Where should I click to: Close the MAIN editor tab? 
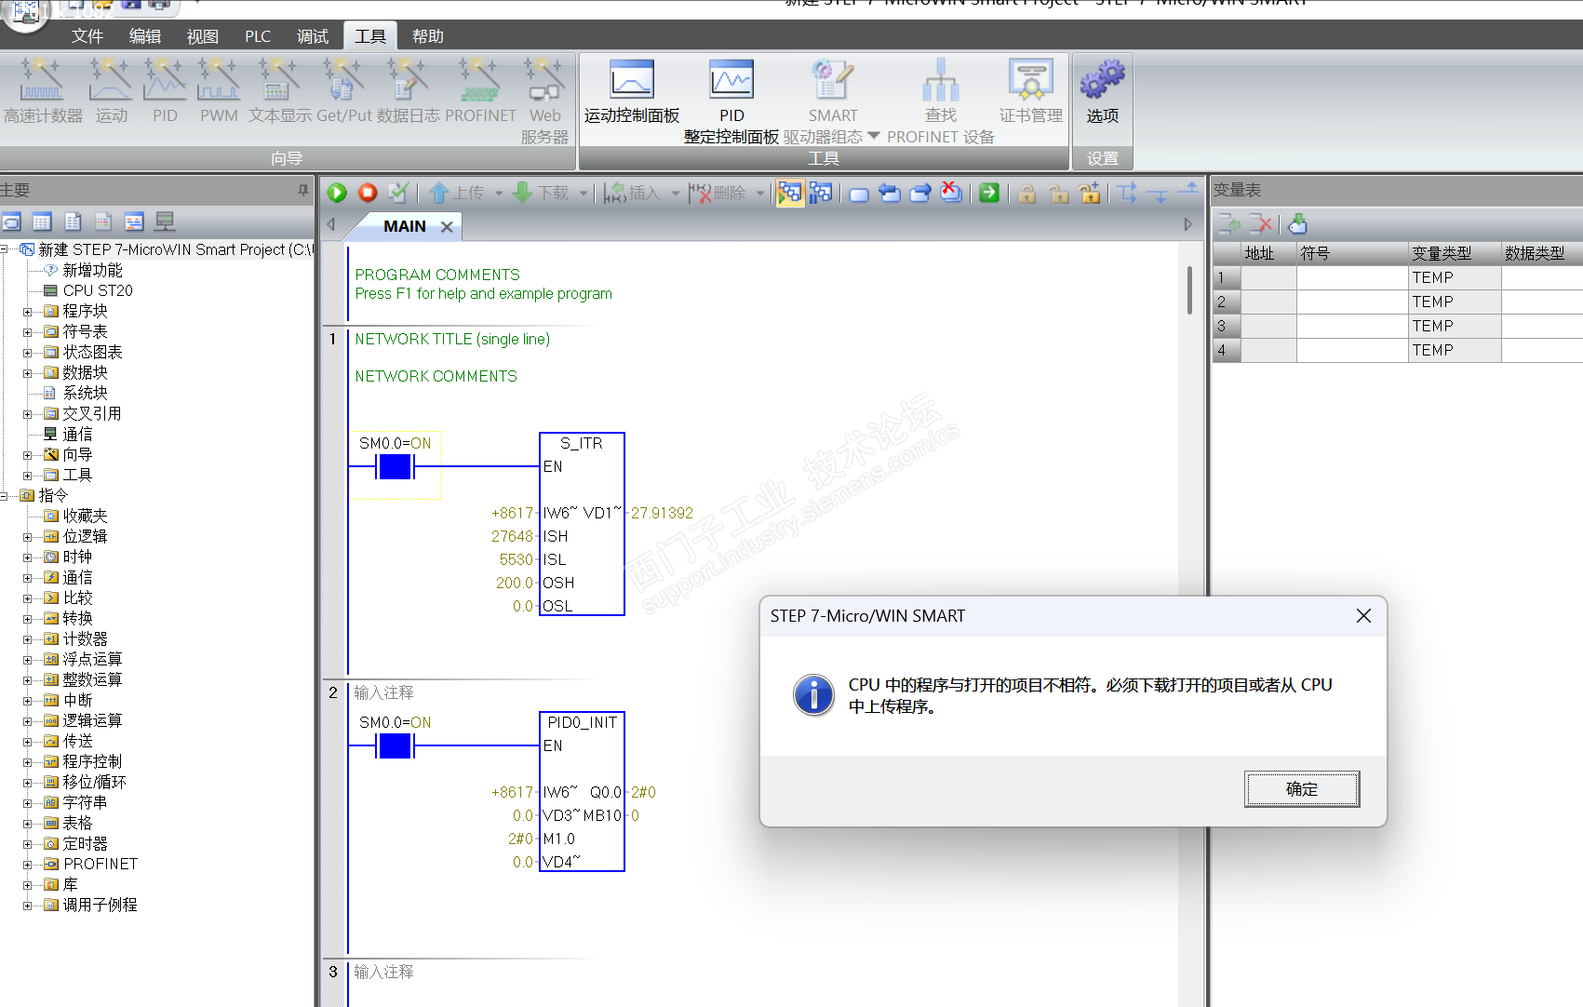tap(447, 227)
